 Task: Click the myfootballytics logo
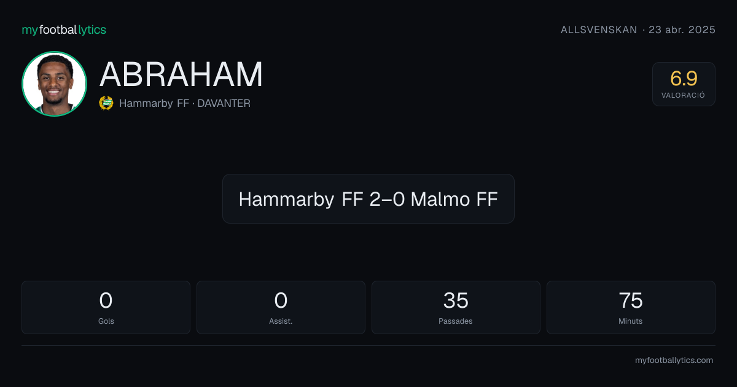[x=64, y=29]
